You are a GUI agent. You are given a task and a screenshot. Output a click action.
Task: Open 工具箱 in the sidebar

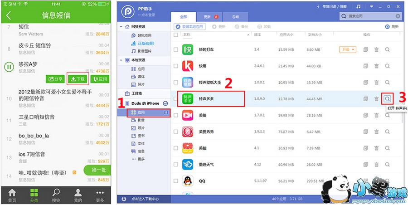coord(134,93)
